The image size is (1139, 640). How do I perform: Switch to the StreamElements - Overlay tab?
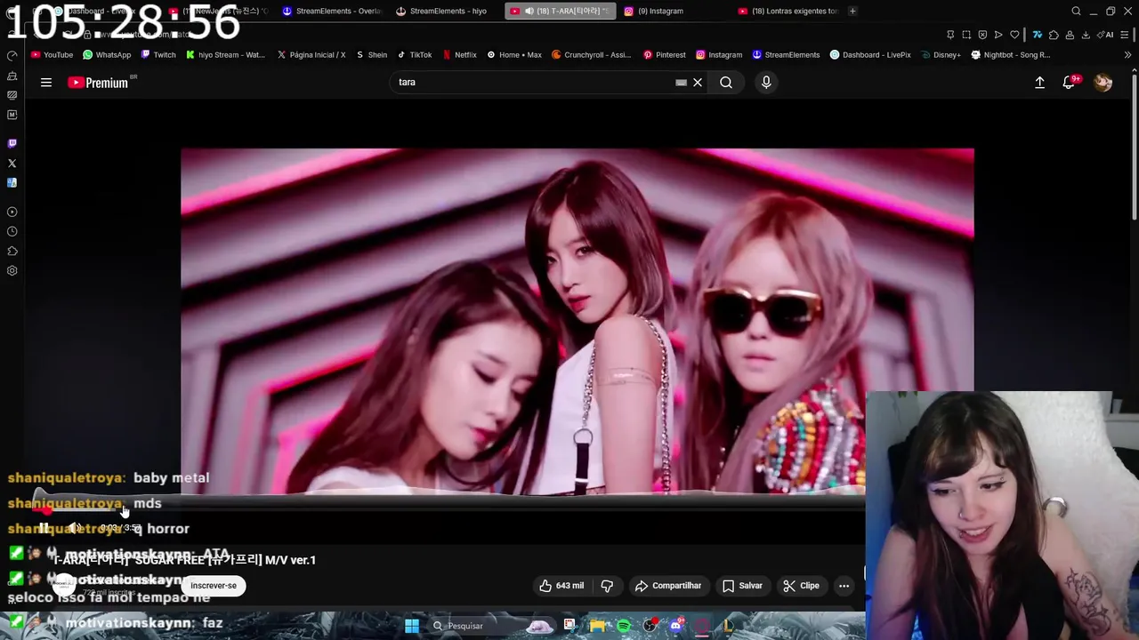tap(331, 11)
